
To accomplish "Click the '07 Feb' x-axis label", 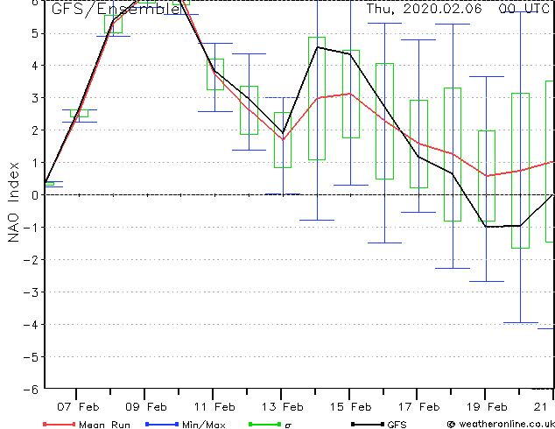I will (78, 407).
